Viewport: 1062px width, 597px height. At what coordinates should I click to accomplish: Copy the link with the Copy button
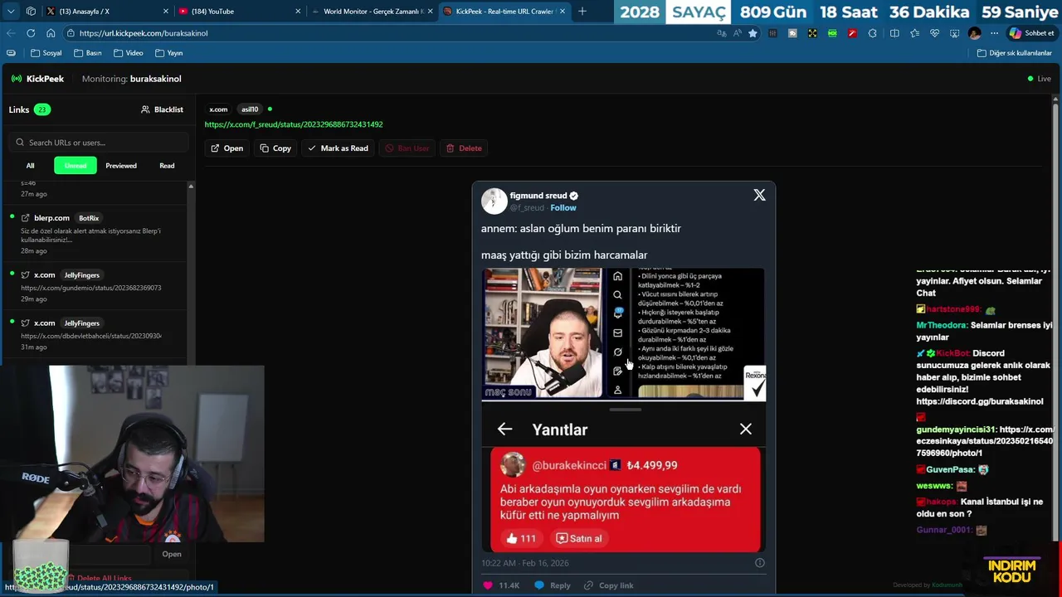(275, 148)
